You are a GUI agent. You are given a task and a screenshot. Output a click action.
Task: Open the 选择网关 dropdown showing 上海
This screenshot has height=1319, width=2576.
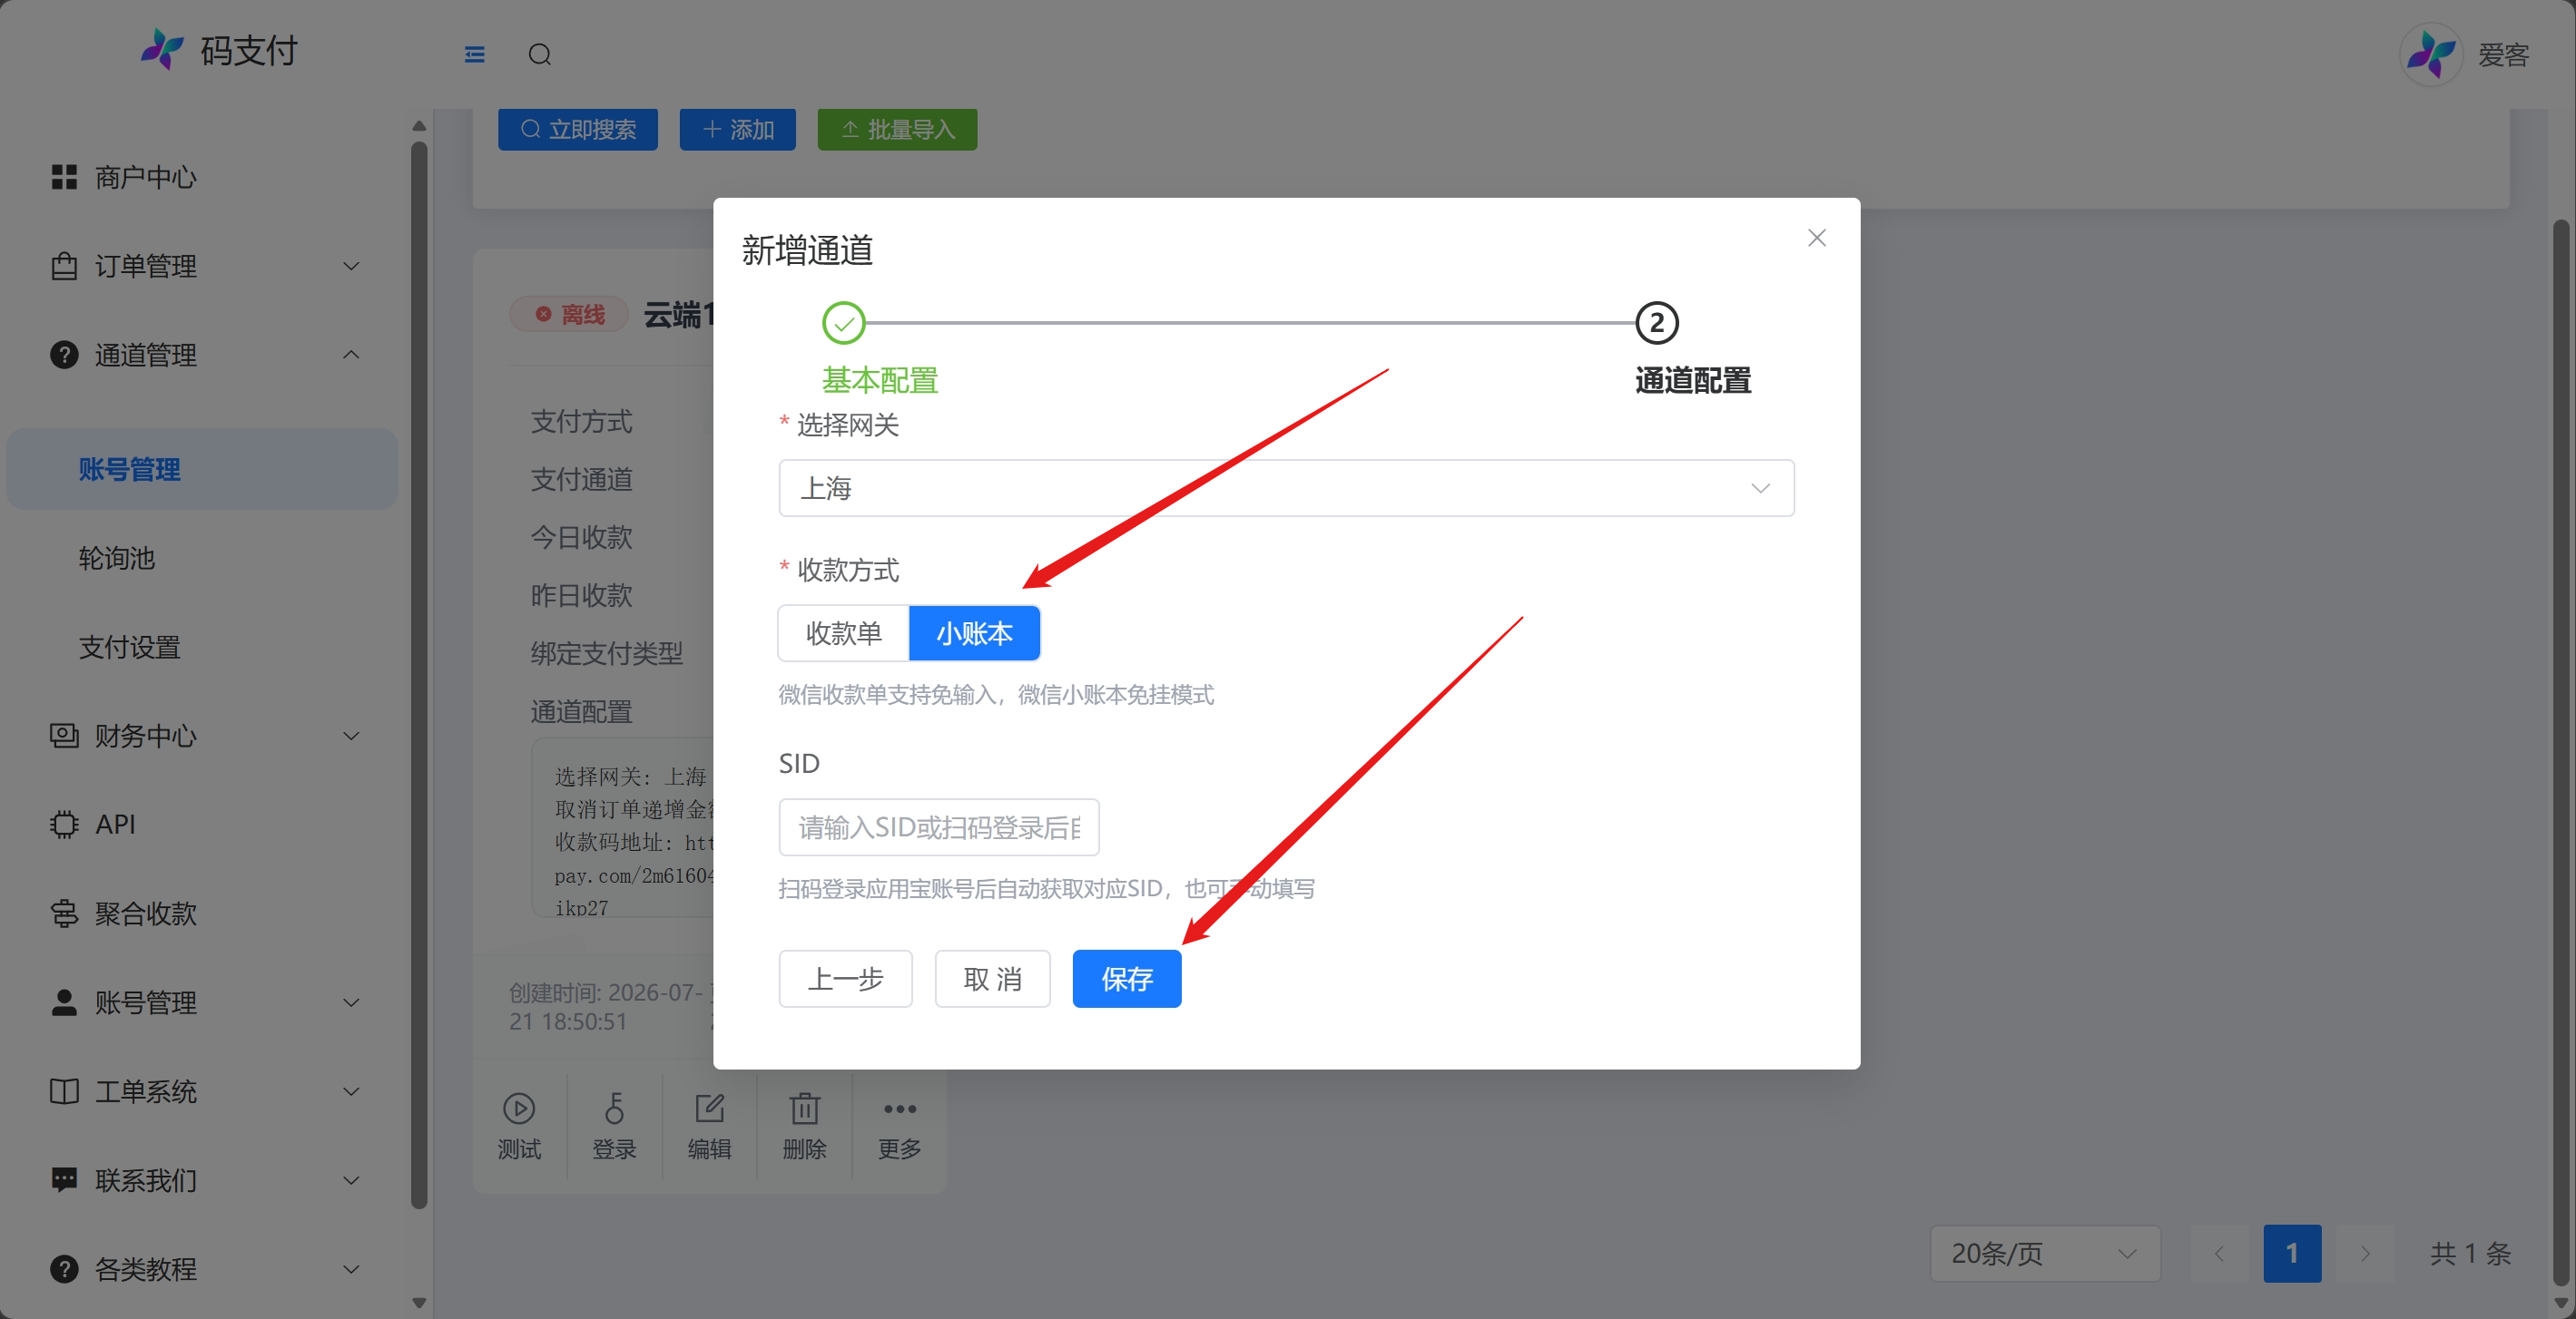1286,488
